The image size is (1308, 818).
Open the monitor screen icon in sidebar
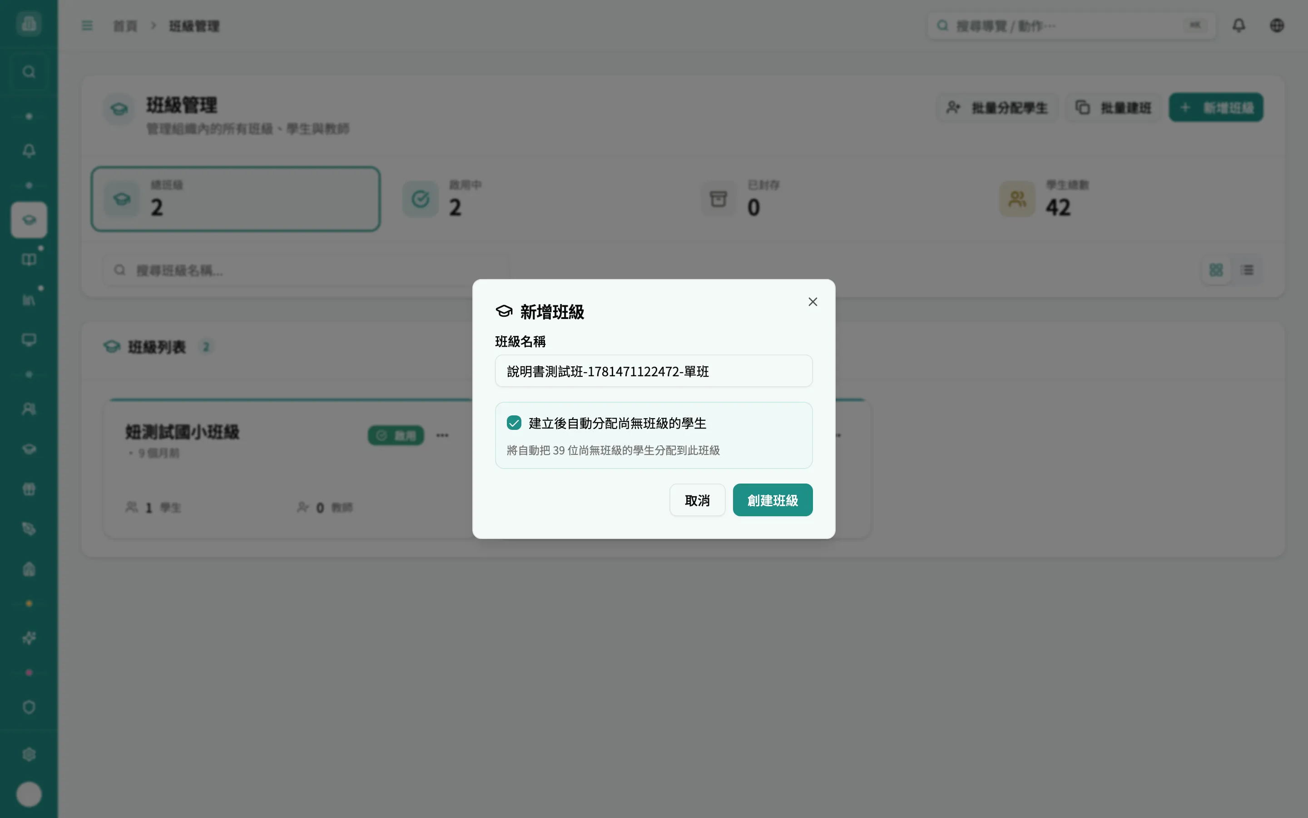pos(29,340)
